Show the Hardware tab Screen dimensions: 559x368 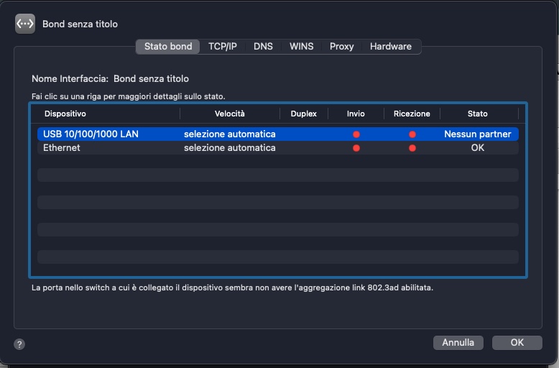[x=390, y=47]
